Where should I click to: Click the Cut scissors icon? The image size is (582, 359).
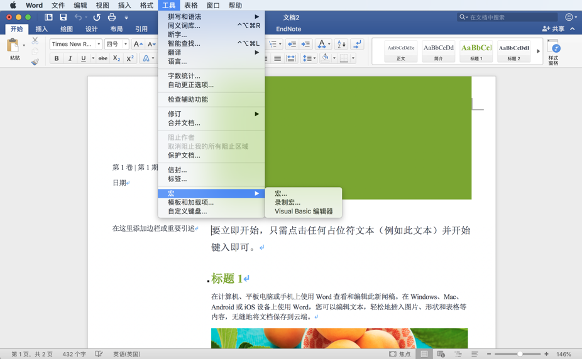click(35, 40)
